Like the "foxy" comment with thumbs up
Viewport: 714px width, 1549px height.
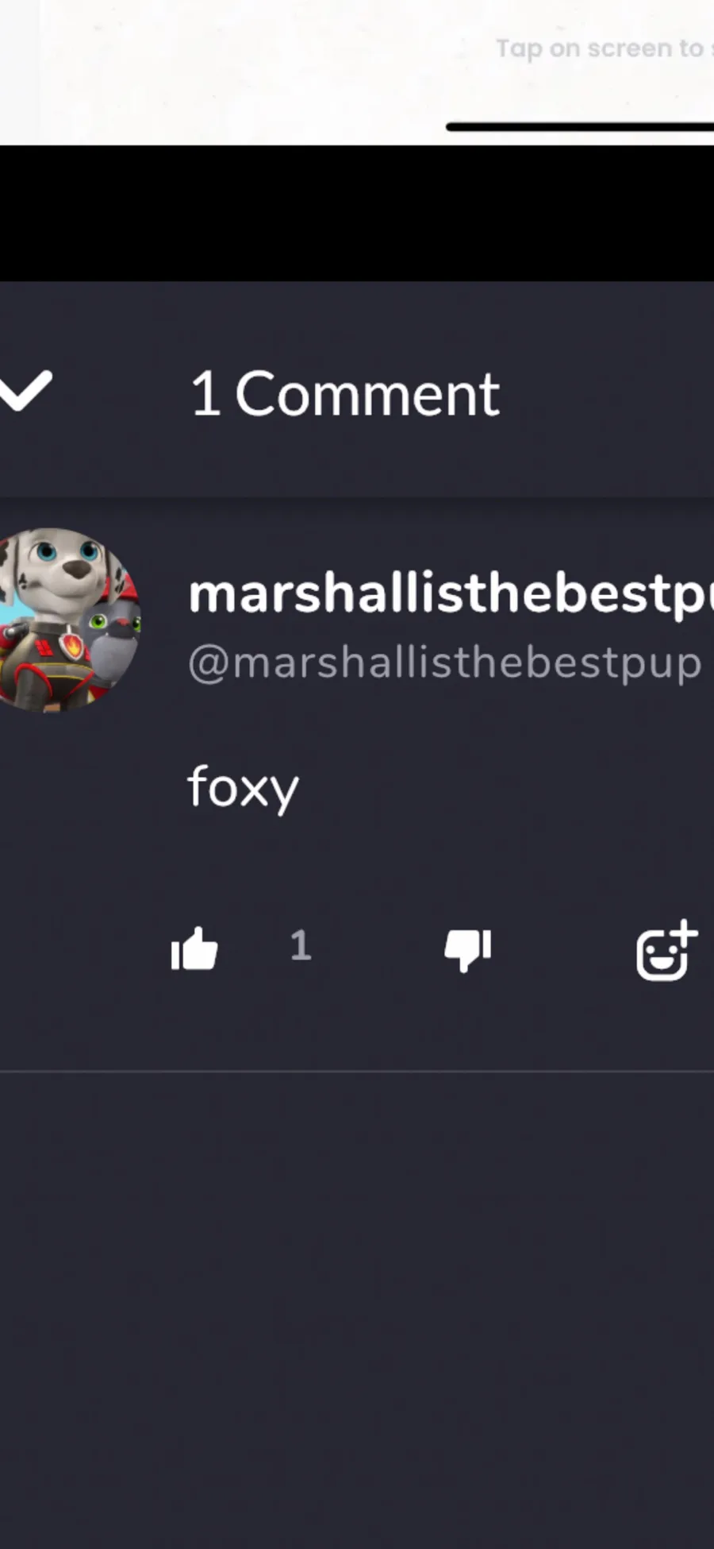[x=194, y=948]
